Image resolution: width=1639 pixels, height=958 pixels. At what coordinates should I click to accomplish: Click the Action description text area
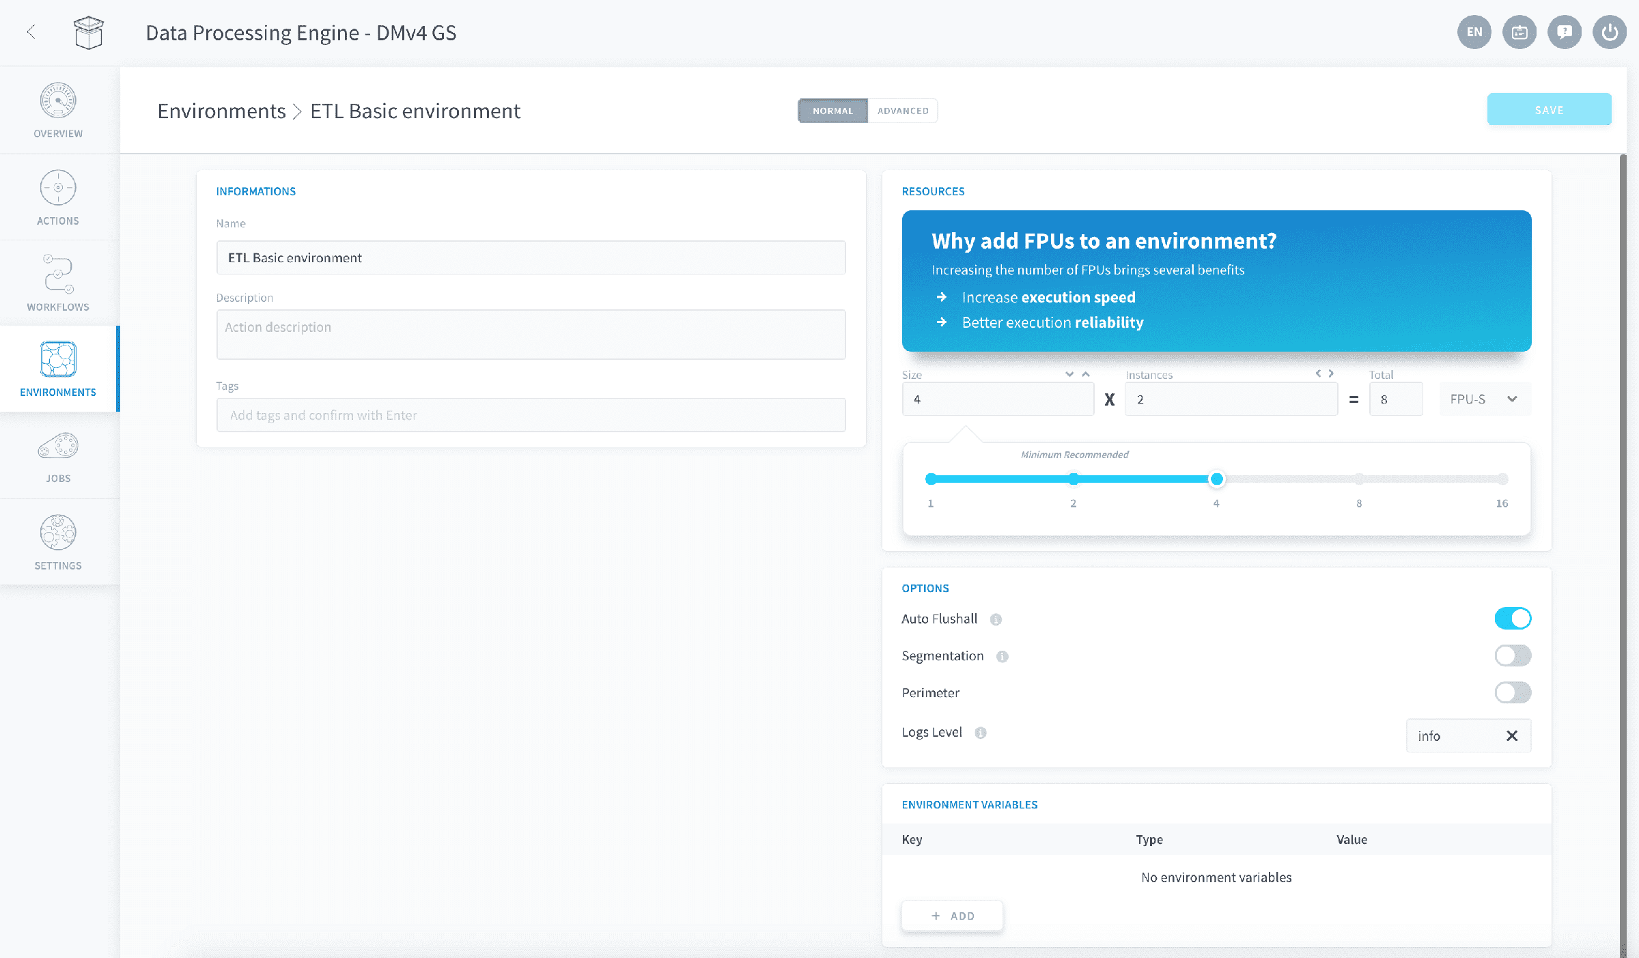pyautogui.click(x=531, y=335)
